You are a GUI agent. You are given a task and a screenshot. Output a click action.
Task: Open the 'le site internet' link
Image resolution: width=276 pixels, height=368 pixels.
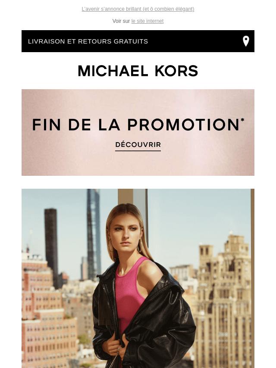[x=147, y=21]
